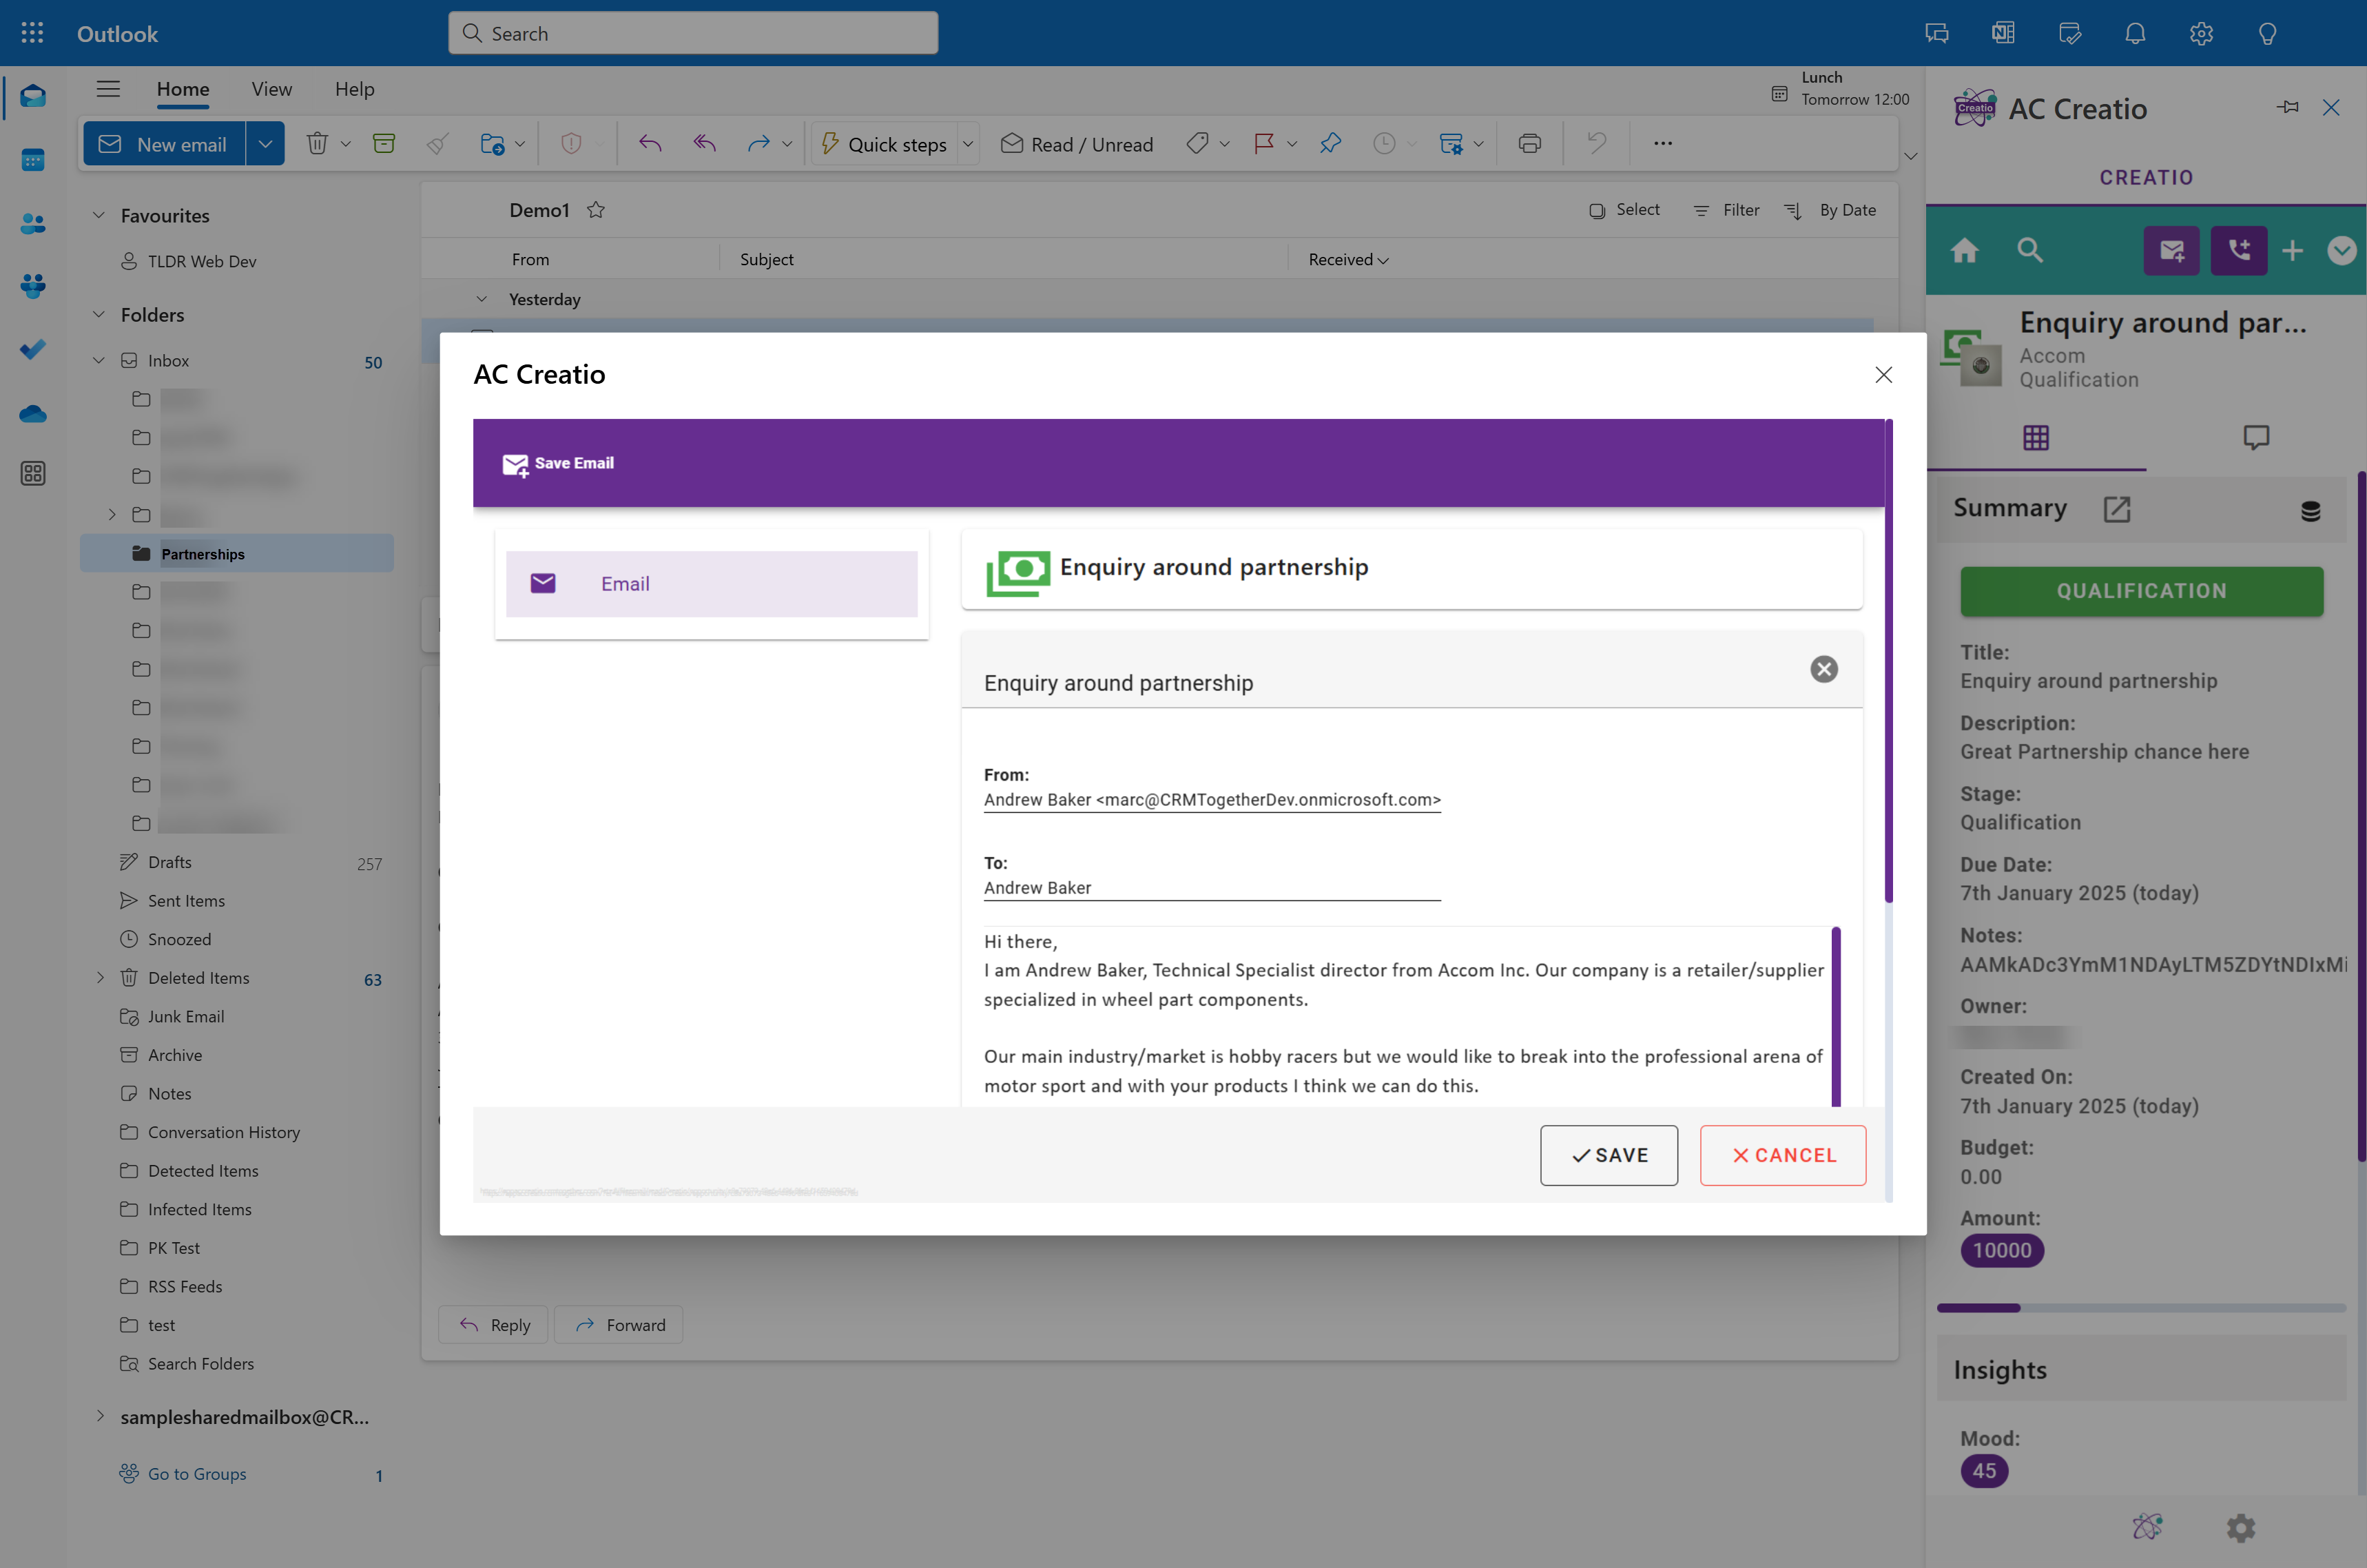The width and height of the screenshot is (2367, 1568).
Task: Click the search magnifier in AC Creatio pane
Action: point(2030,250)
